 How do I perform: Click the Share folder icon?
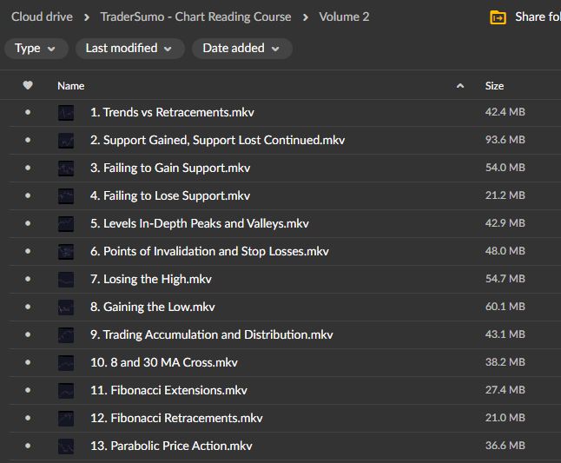[498, 17]
